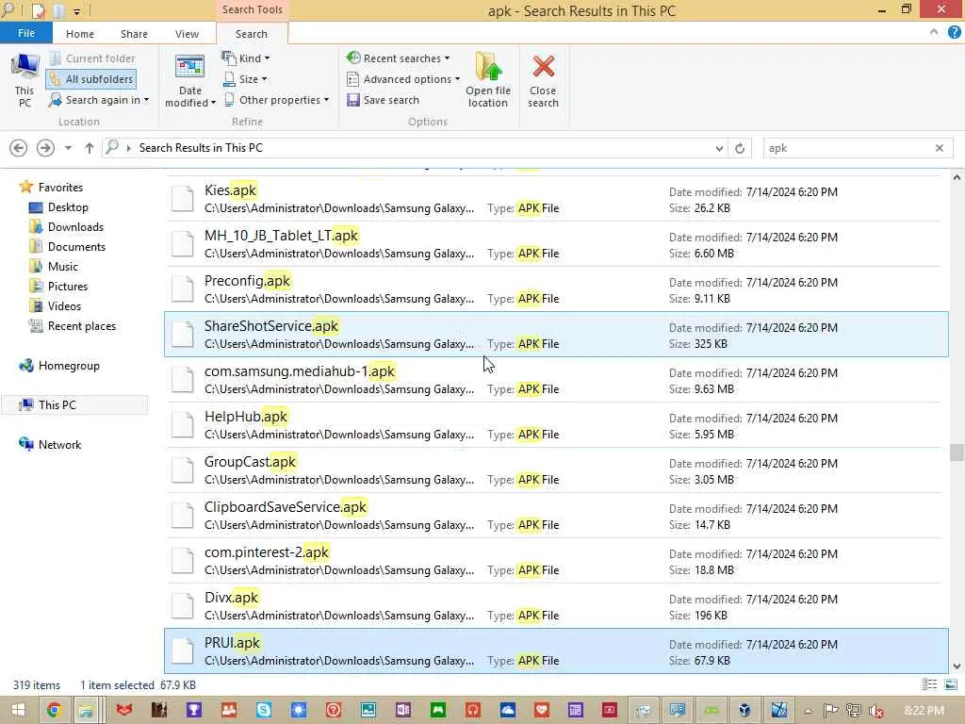
Task: Open Chrome from the taskbar
Action: pos(54,710)
